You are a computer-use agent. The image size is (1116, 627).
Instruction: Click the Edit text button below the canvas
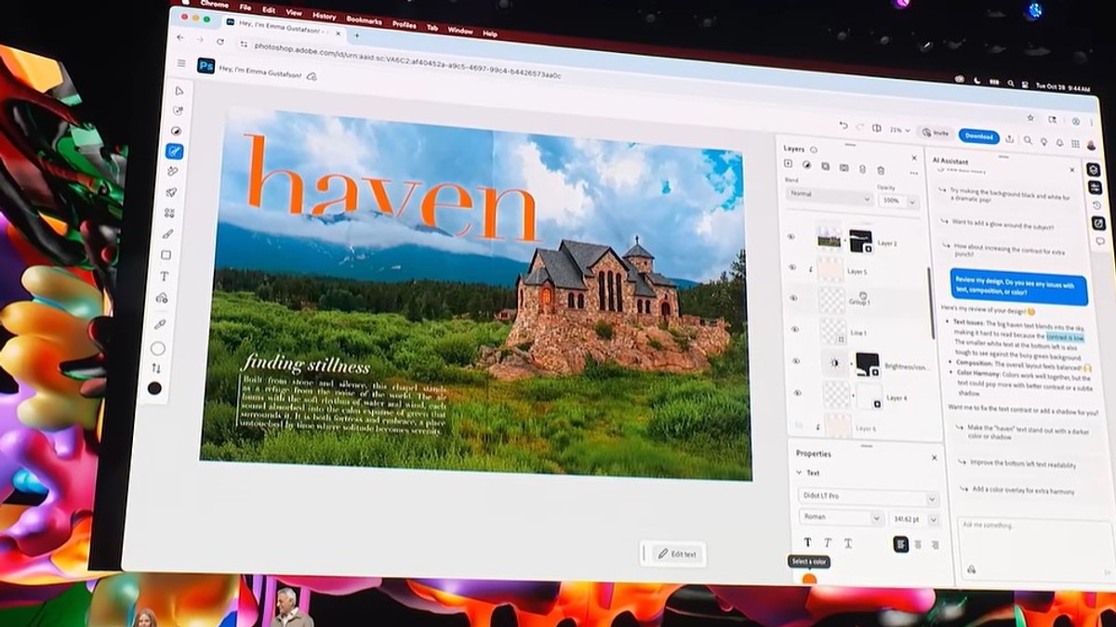click(x=676, y=553)
